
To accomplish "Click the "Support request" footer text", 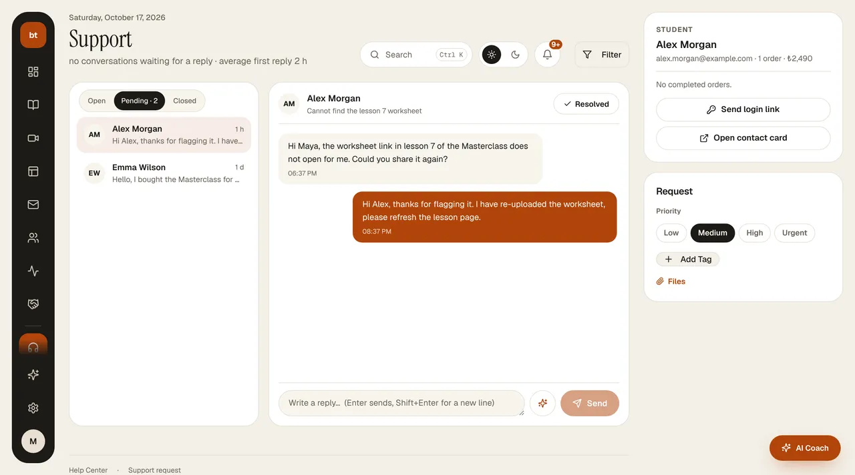I will (154, 470).
